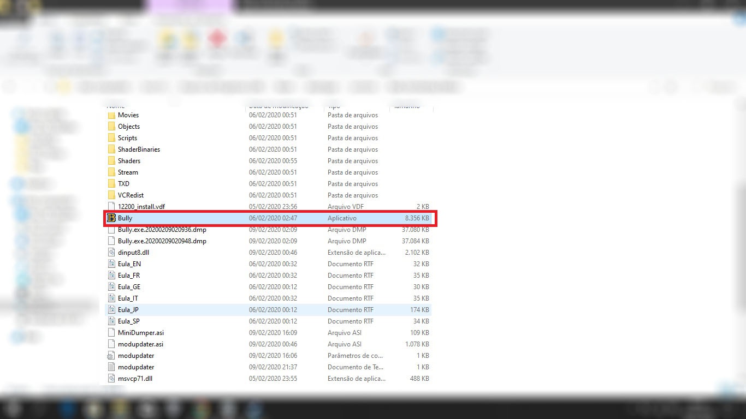Viewport: 746px width, 419px height.
Task: Click the "Parâmetros de co..." type cell
Action: click(x=356, y=356)
